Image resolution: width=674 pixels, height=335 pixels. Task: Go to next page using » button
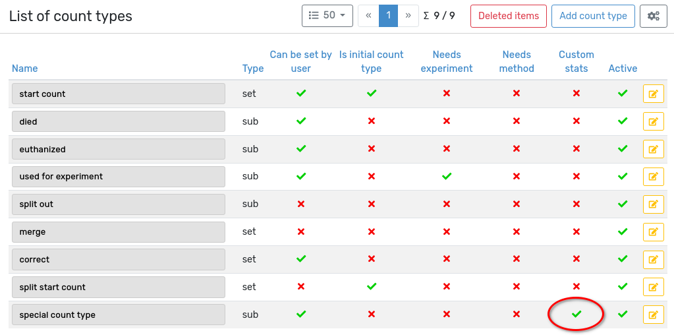coord(408,16)
